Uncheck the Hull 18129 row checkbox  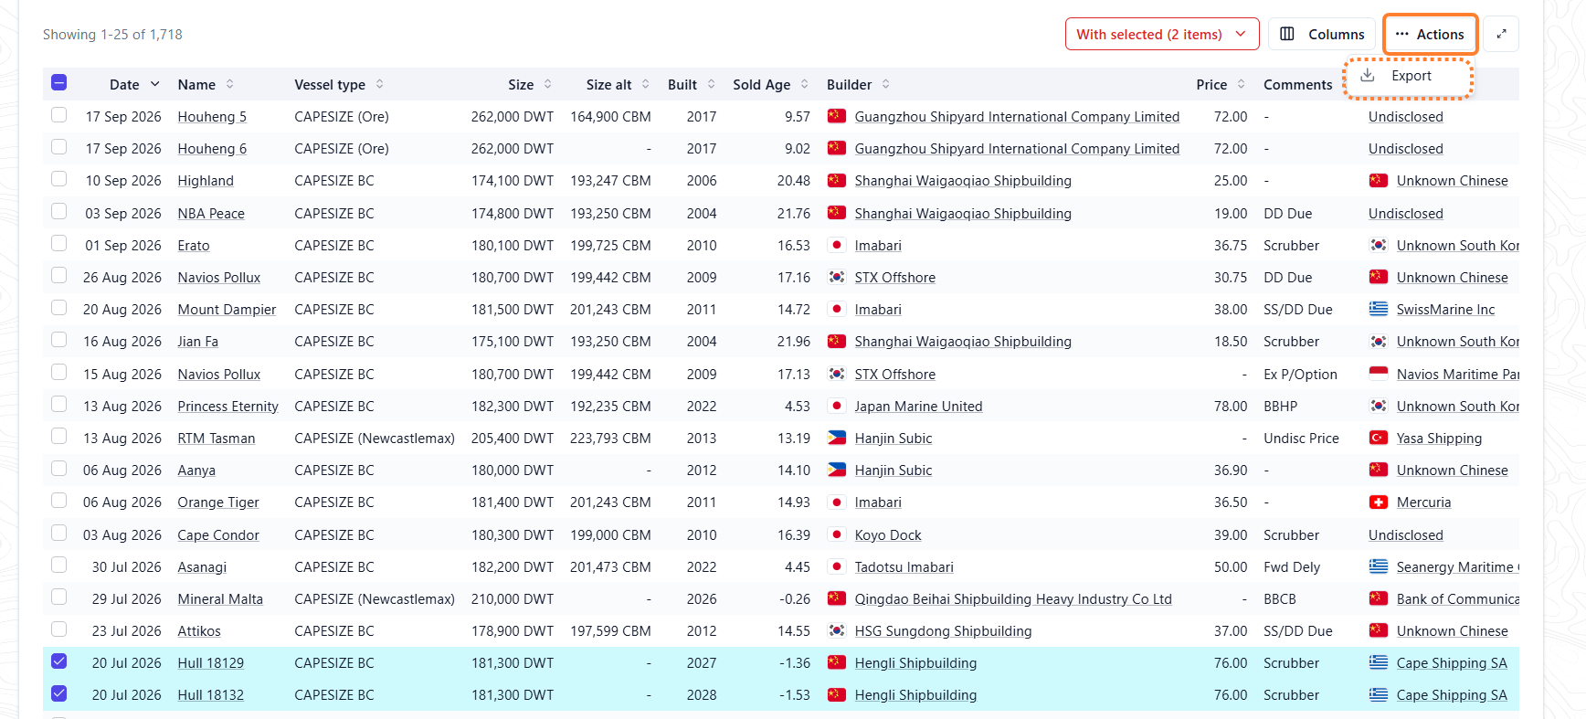59,661
